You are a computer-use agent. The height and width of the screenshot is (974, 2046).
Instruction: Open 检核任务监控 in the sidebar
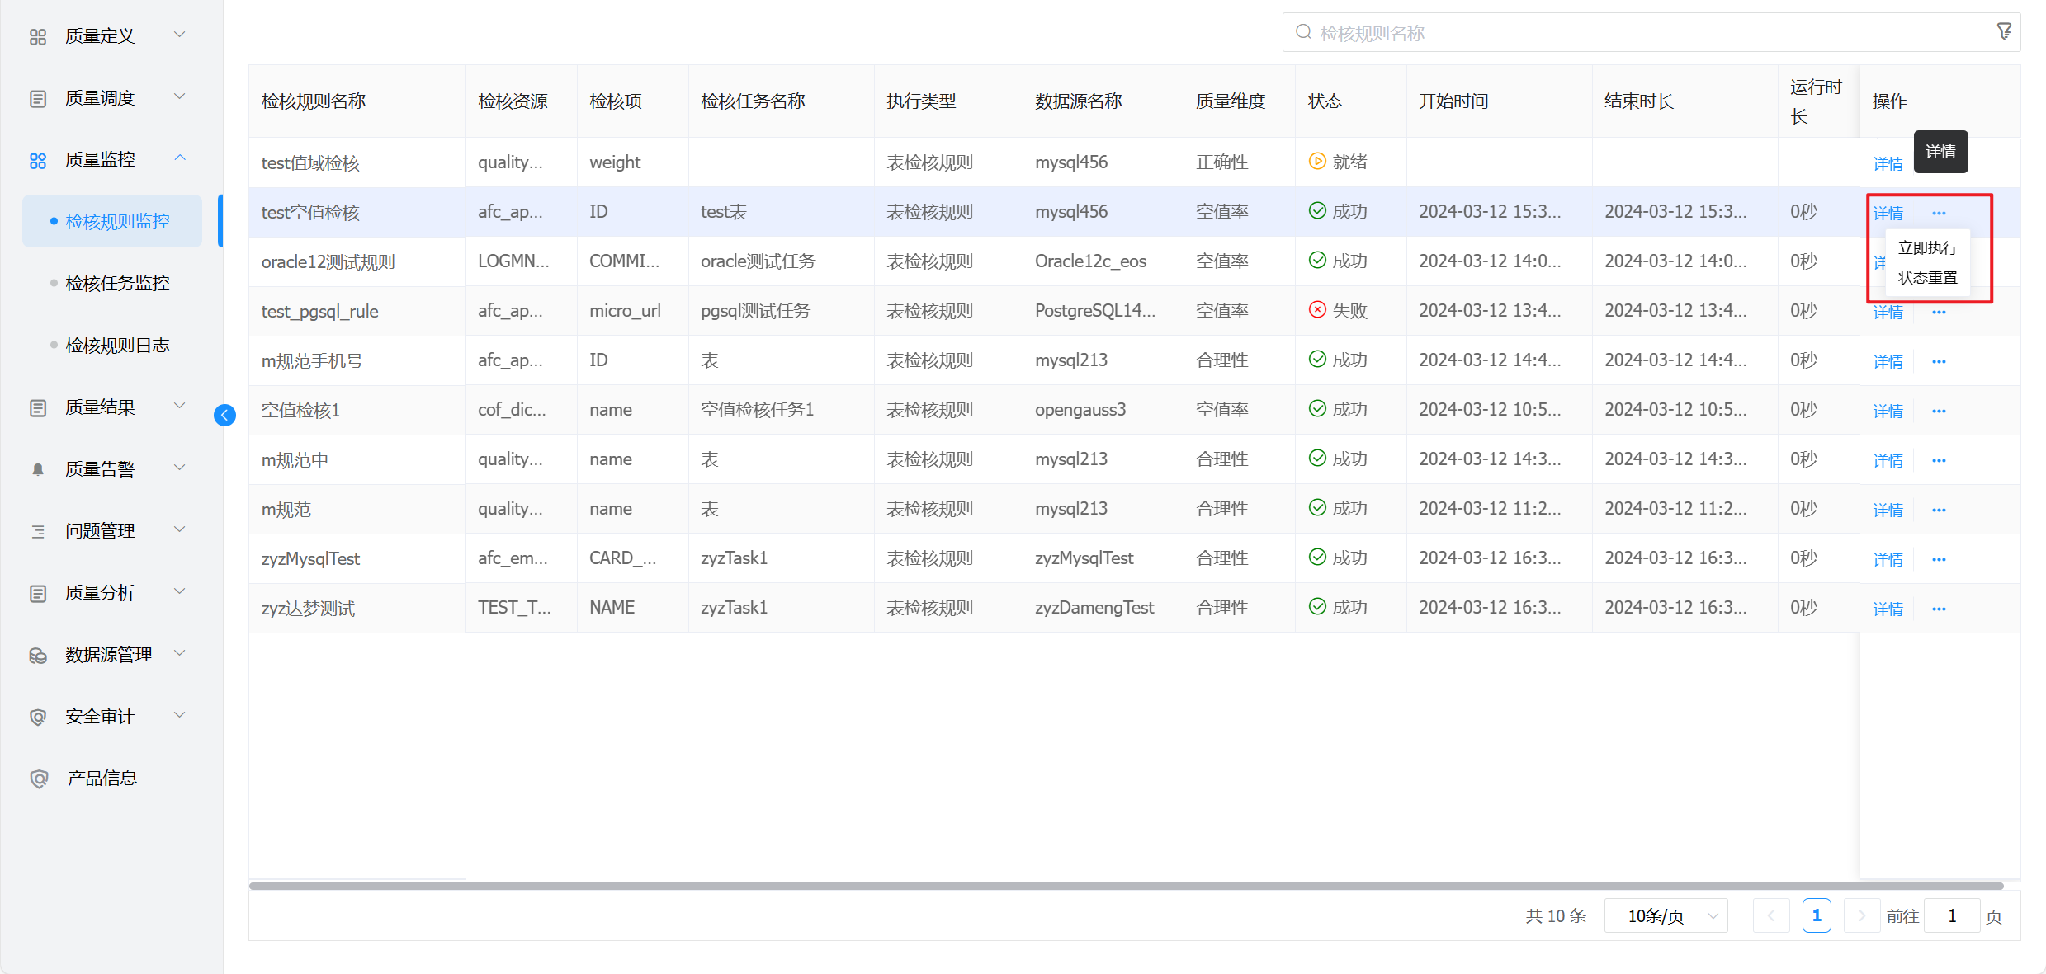click(117, 283)
